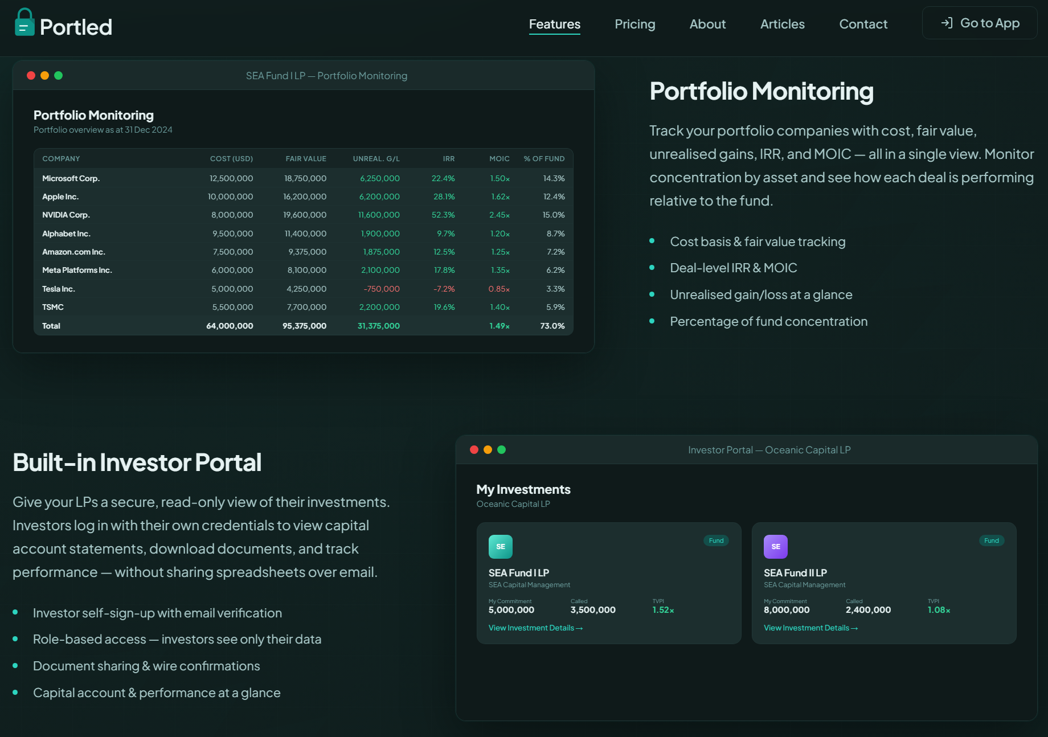Click Tesla's unrealised loss value -750,000
Screen dimensions: 1048x737
point(382,289)
